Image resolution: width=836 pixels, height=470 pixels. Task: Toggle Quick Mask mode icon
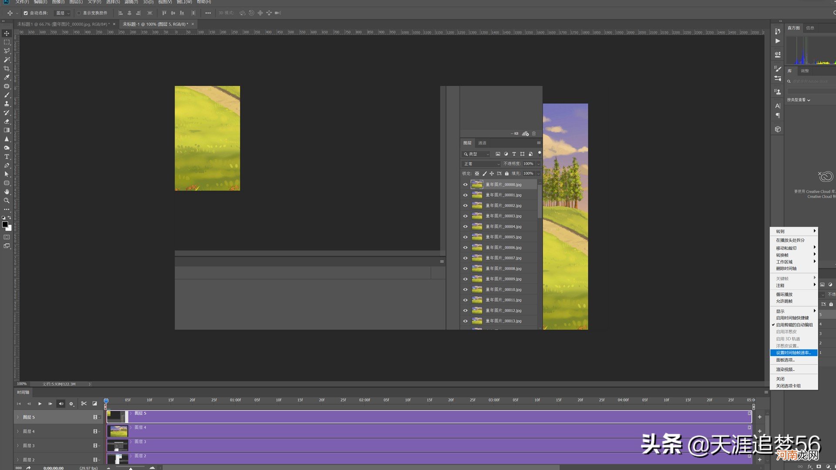pyautogui.click(x=7, y=237)
